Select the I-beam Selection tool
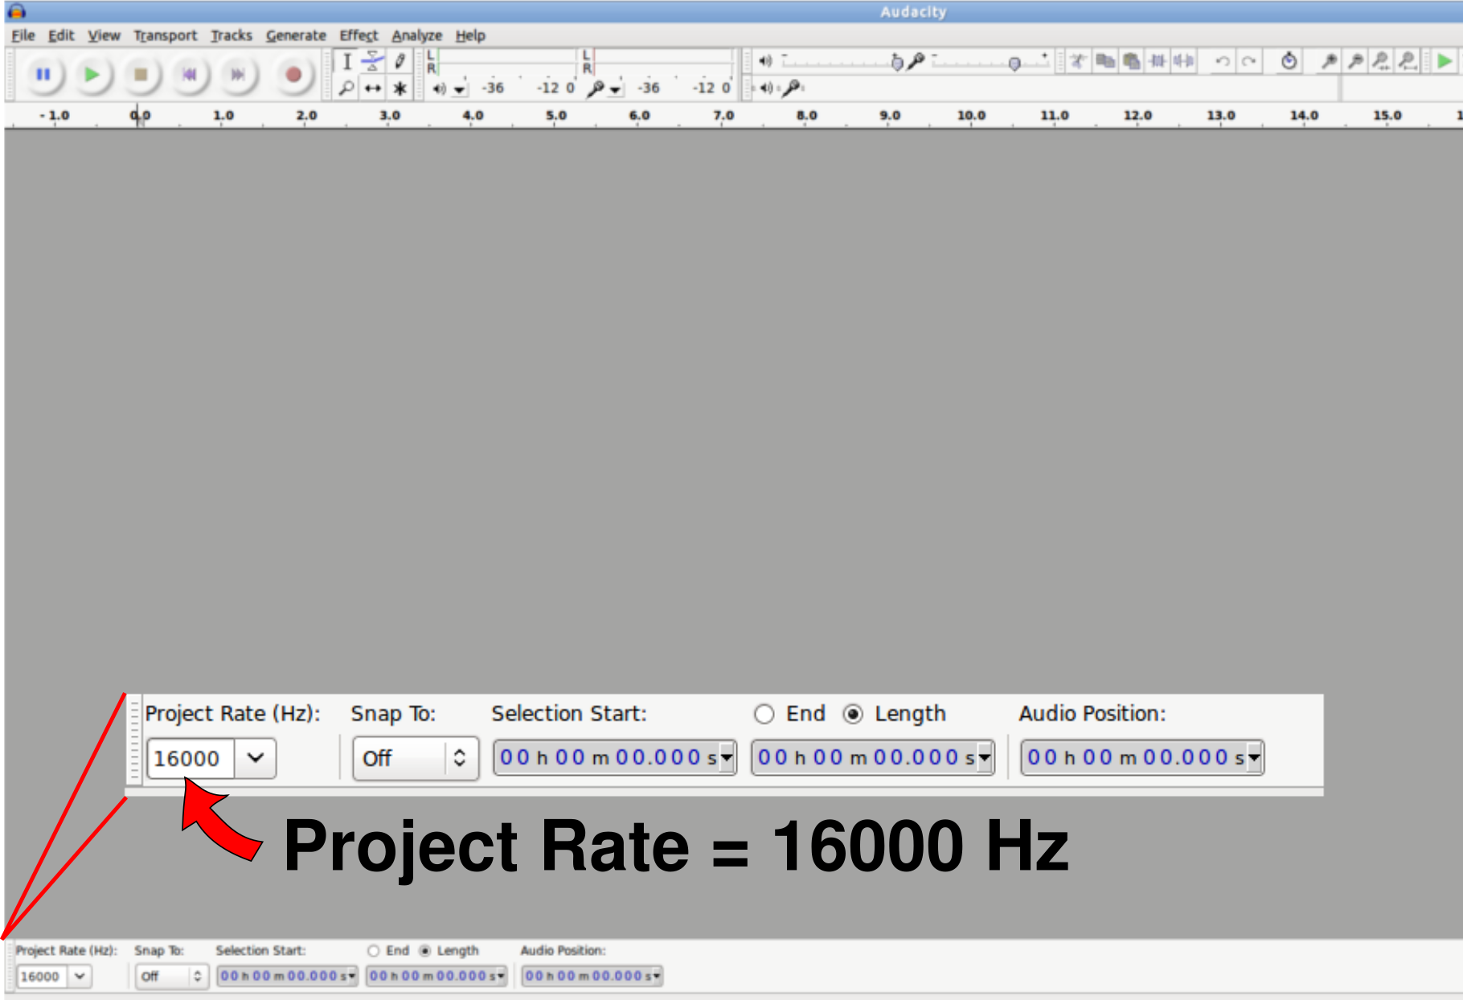The width and height of the screenshot is (1463, 1000). (346, 62)
